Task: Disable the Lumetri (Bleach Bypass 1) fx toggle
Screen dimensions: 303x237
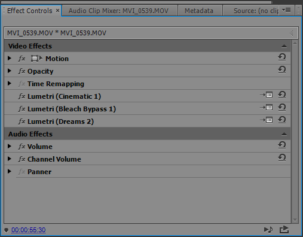Action: point(22,109)
